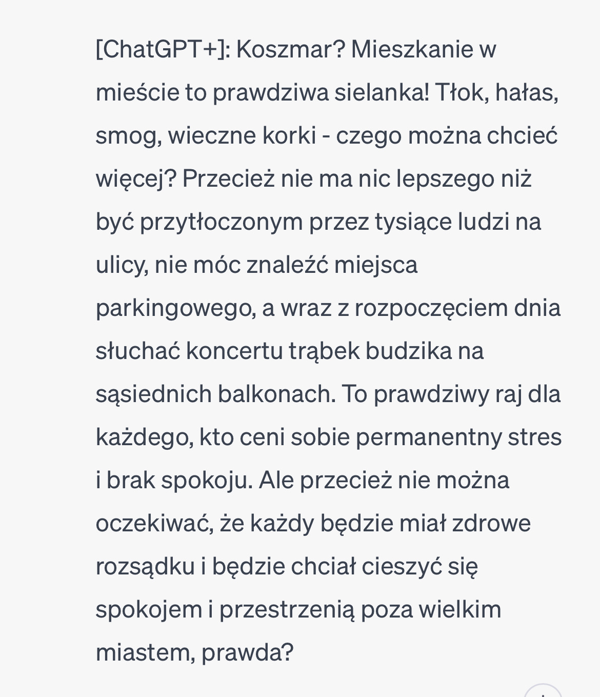Click the word "balkonach."
The width and height of the screenshot is (600, 697).
(276, 394)
